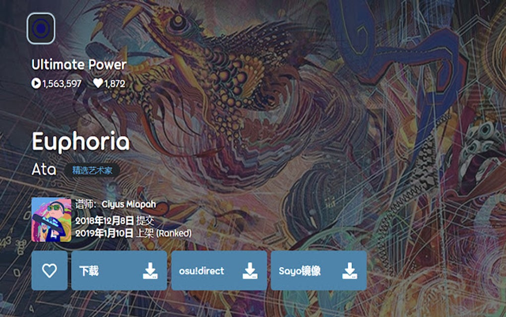Download the beatmap via 下载 button
506x317 pixels.
pyautogui.click(x=119, y=270)
